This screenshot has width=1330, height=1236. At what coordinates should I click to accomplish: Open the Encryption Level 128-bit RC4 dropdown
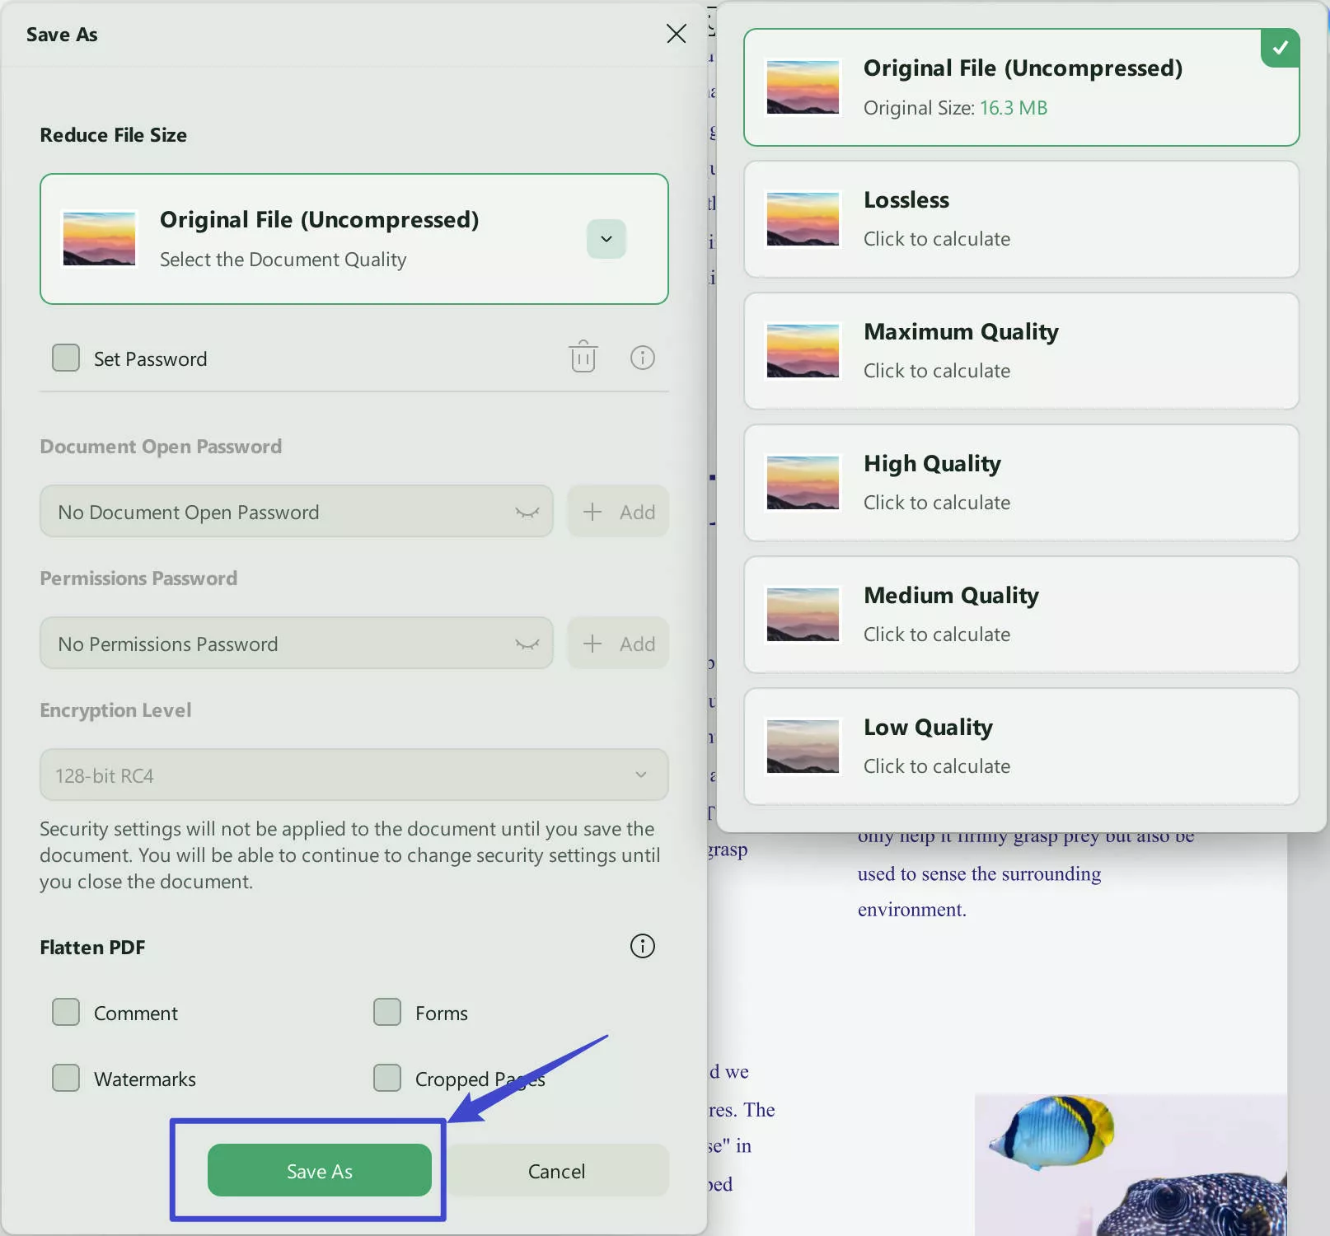[x=354, y=775]
